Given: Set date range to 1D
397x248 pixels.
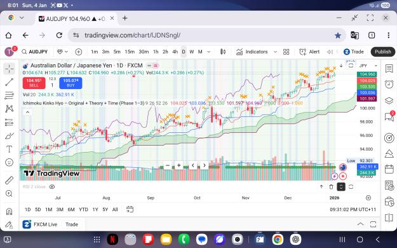Looking at the screenshot, I should pyautogui.click(x=27, y=209).
